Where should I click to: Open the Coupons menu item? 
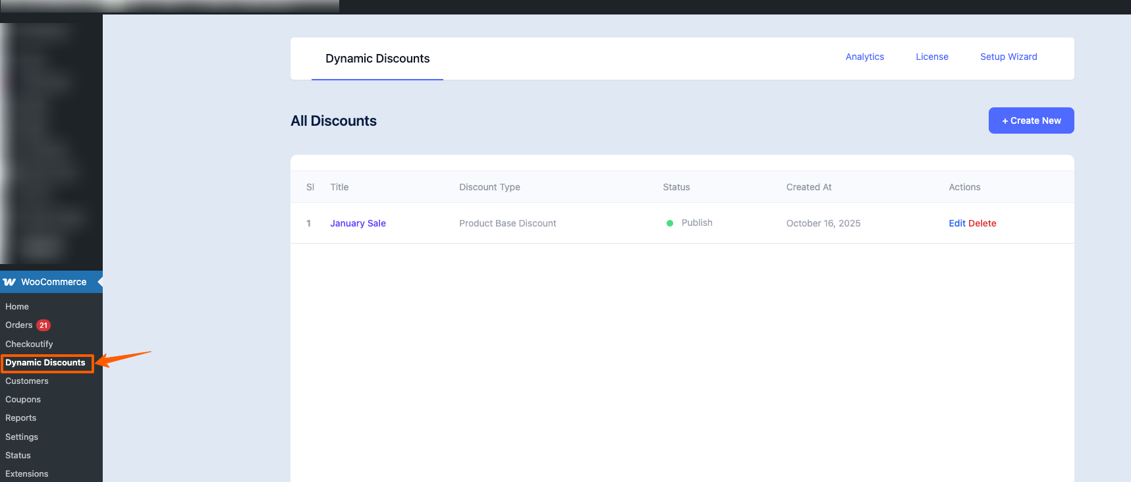coord(23,400)
